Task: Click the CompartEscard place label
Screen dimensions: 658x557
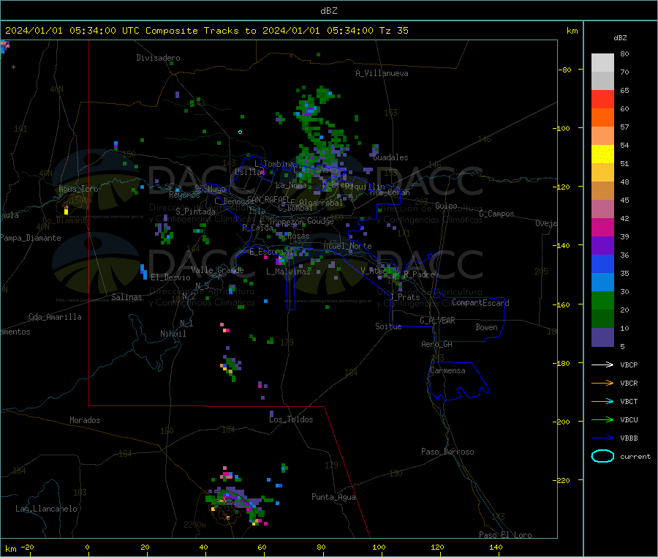Action: 480,303
